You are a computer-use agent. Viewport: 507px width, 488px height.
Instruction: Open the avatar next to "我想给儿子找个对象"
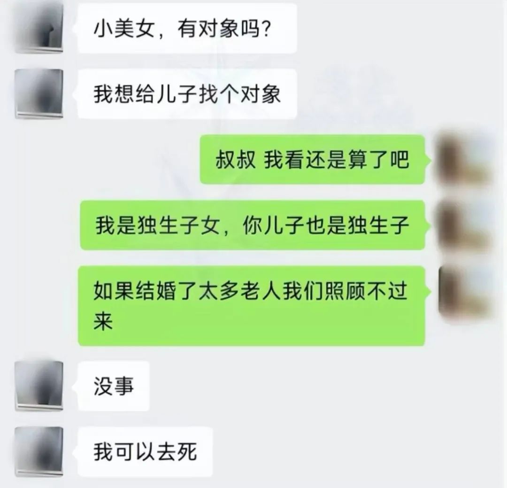[39, 94]
